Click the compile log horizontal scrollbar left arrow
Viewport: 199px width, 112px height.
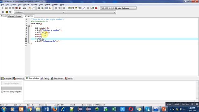click(x=25, y=101)
